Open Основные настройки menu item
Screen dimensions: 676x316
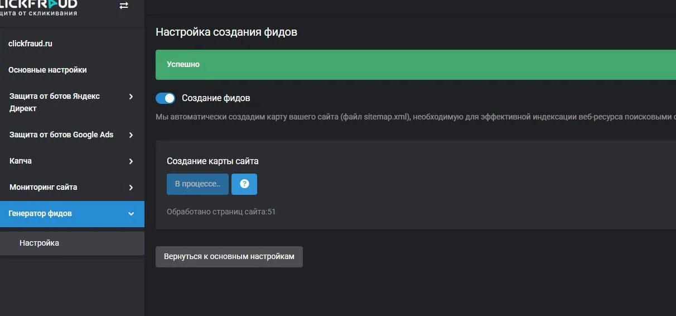47,70
